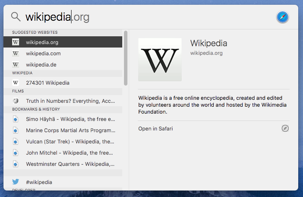Click the Suggested Websites section header
This screenshot has width=303, height=197.
pyautogui.click(x=35, y=32)
